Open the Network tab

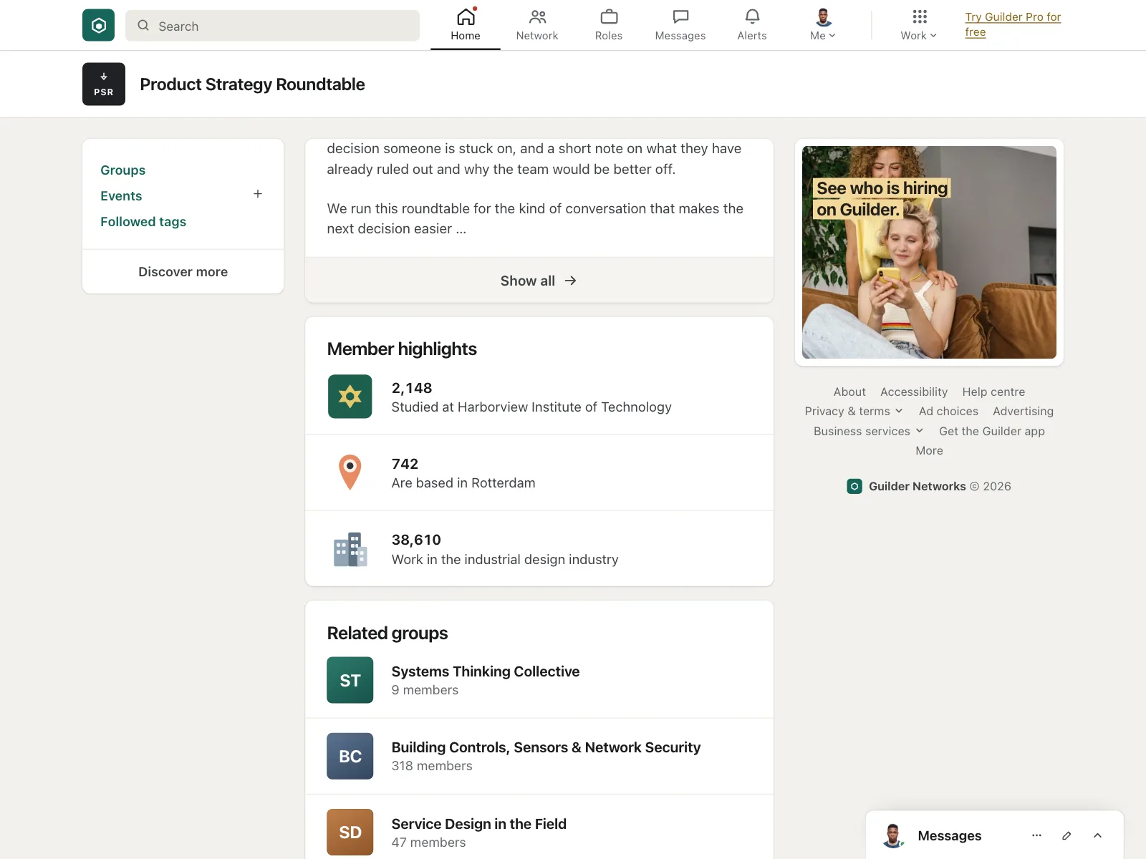(537, 25)
